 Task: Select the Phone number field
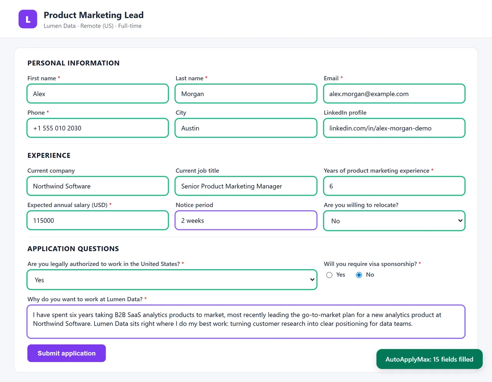point(98,128)
